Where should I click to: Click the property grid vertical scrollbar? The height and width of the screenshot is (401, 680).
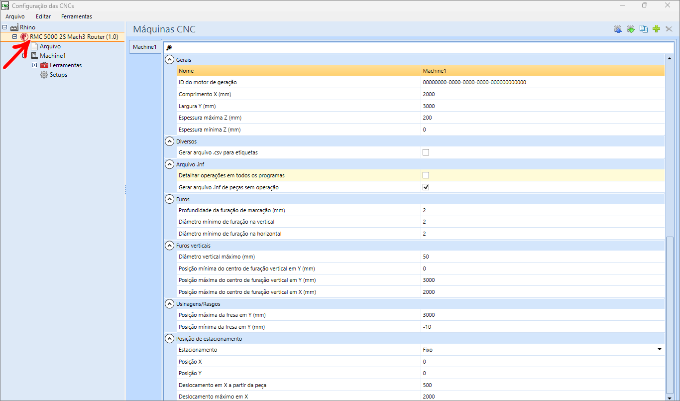pos(670,315)
